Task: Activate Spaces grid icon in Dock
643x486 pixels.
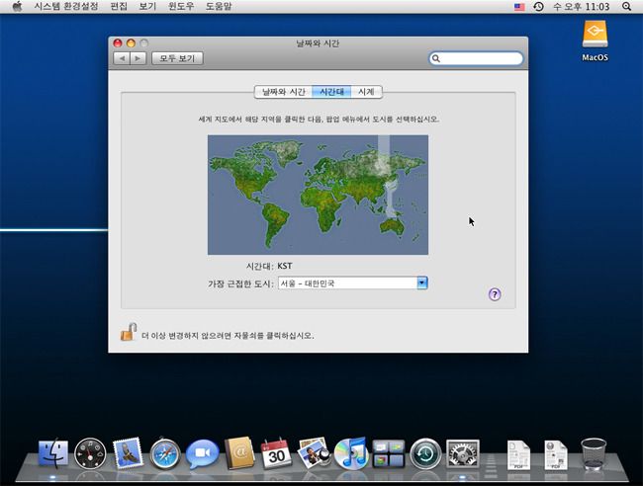Action: tap(389, 453)
